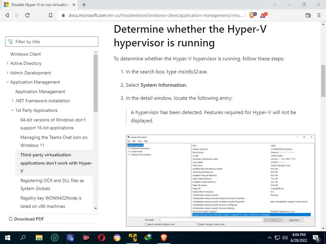Open the volume control in the tray
326x244 pixels.
[285, 238]
